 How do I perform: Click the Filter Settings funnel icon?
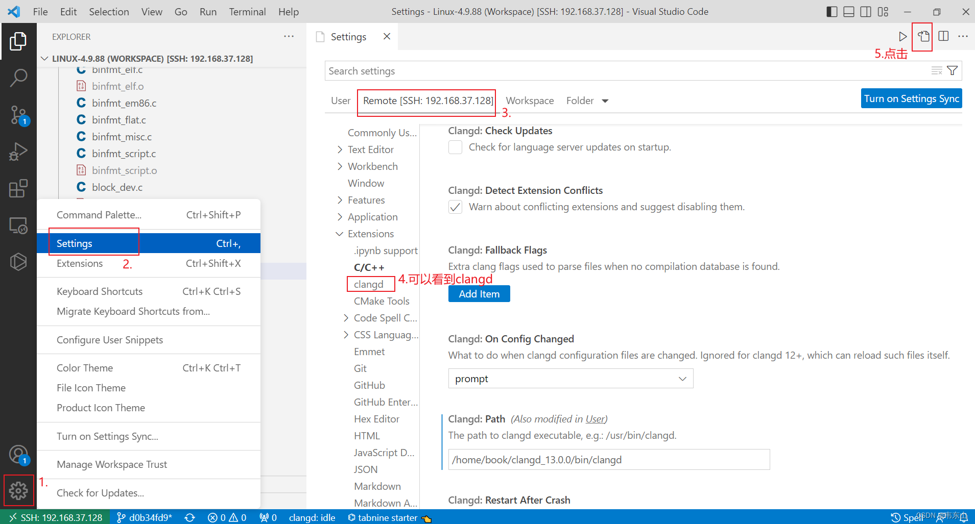(953, 71)
